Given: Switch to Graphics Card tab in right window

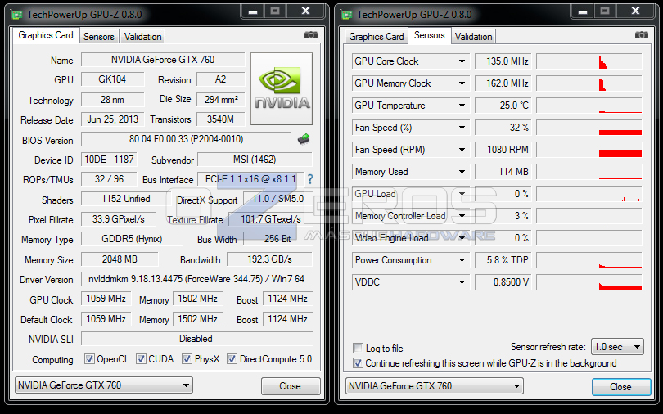Looking at the screenshot, I should (x=377, y=37).
